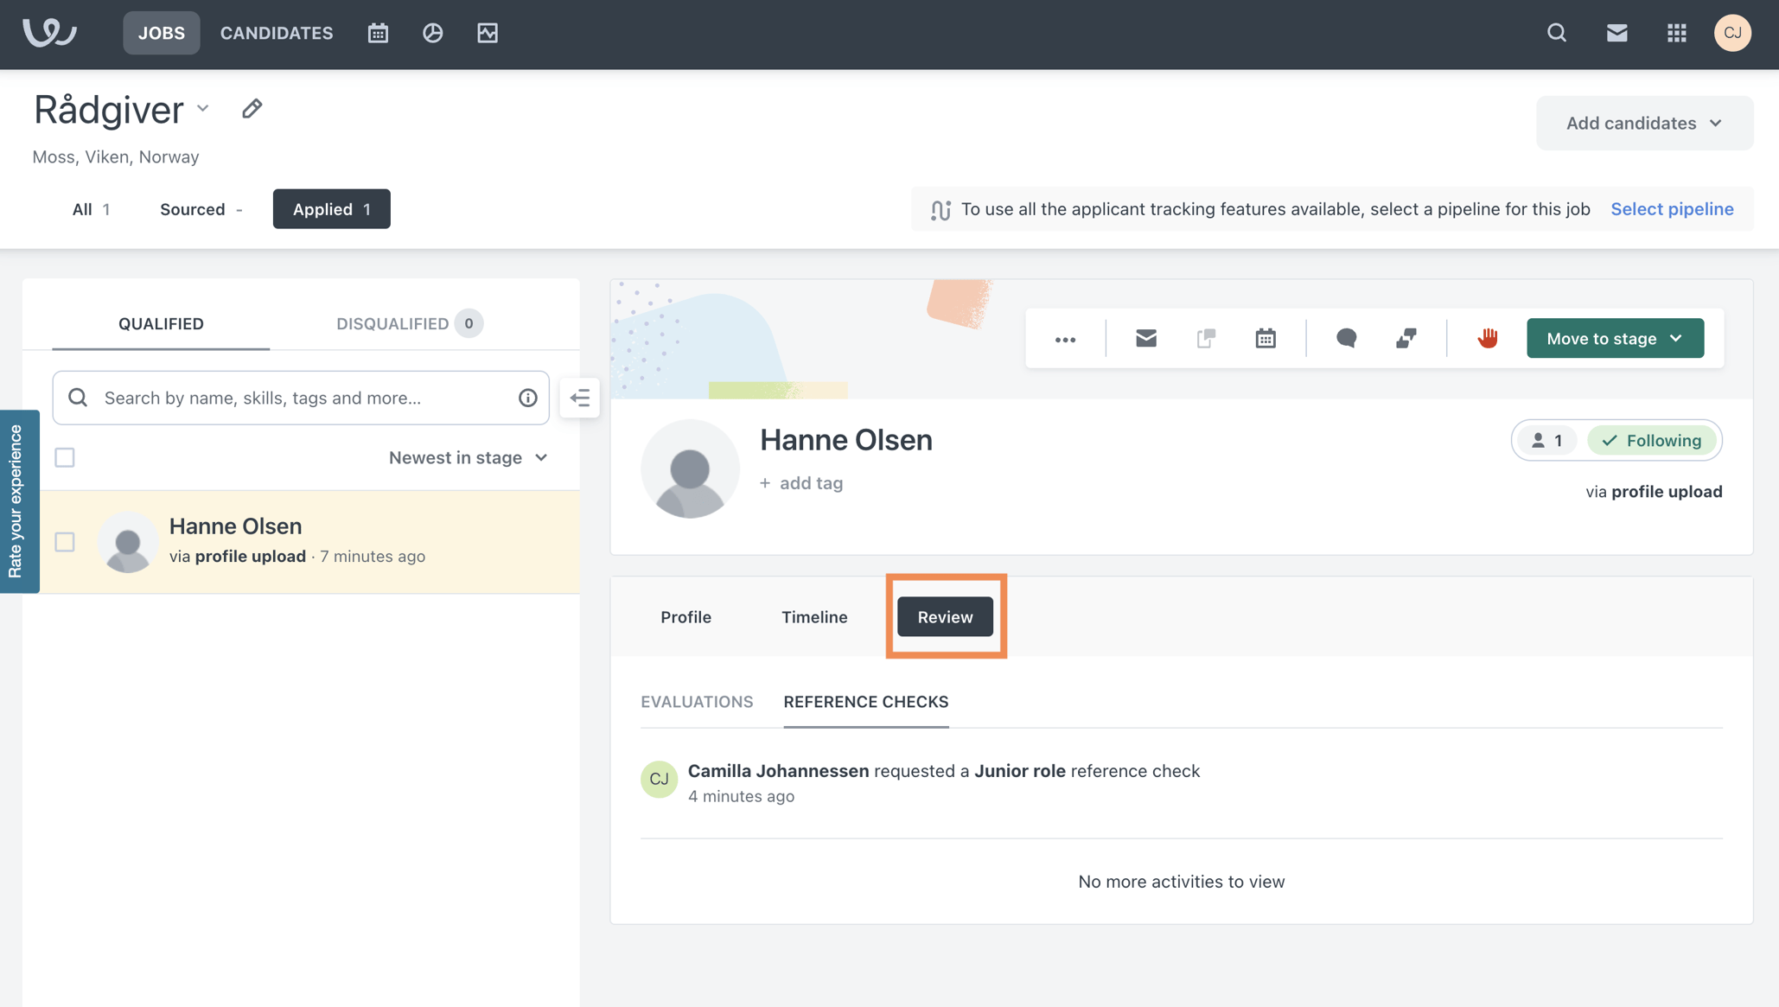Schedule event with candidate toolbar calendar icon
1779x1007 pixels.
[x=1265, y=338]
